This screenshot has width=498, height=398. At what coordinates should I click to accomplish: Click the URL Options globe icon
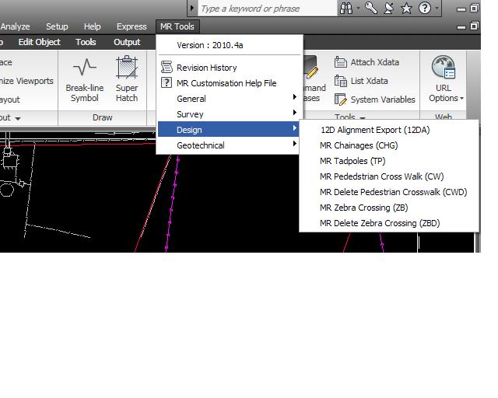point(444,67)
